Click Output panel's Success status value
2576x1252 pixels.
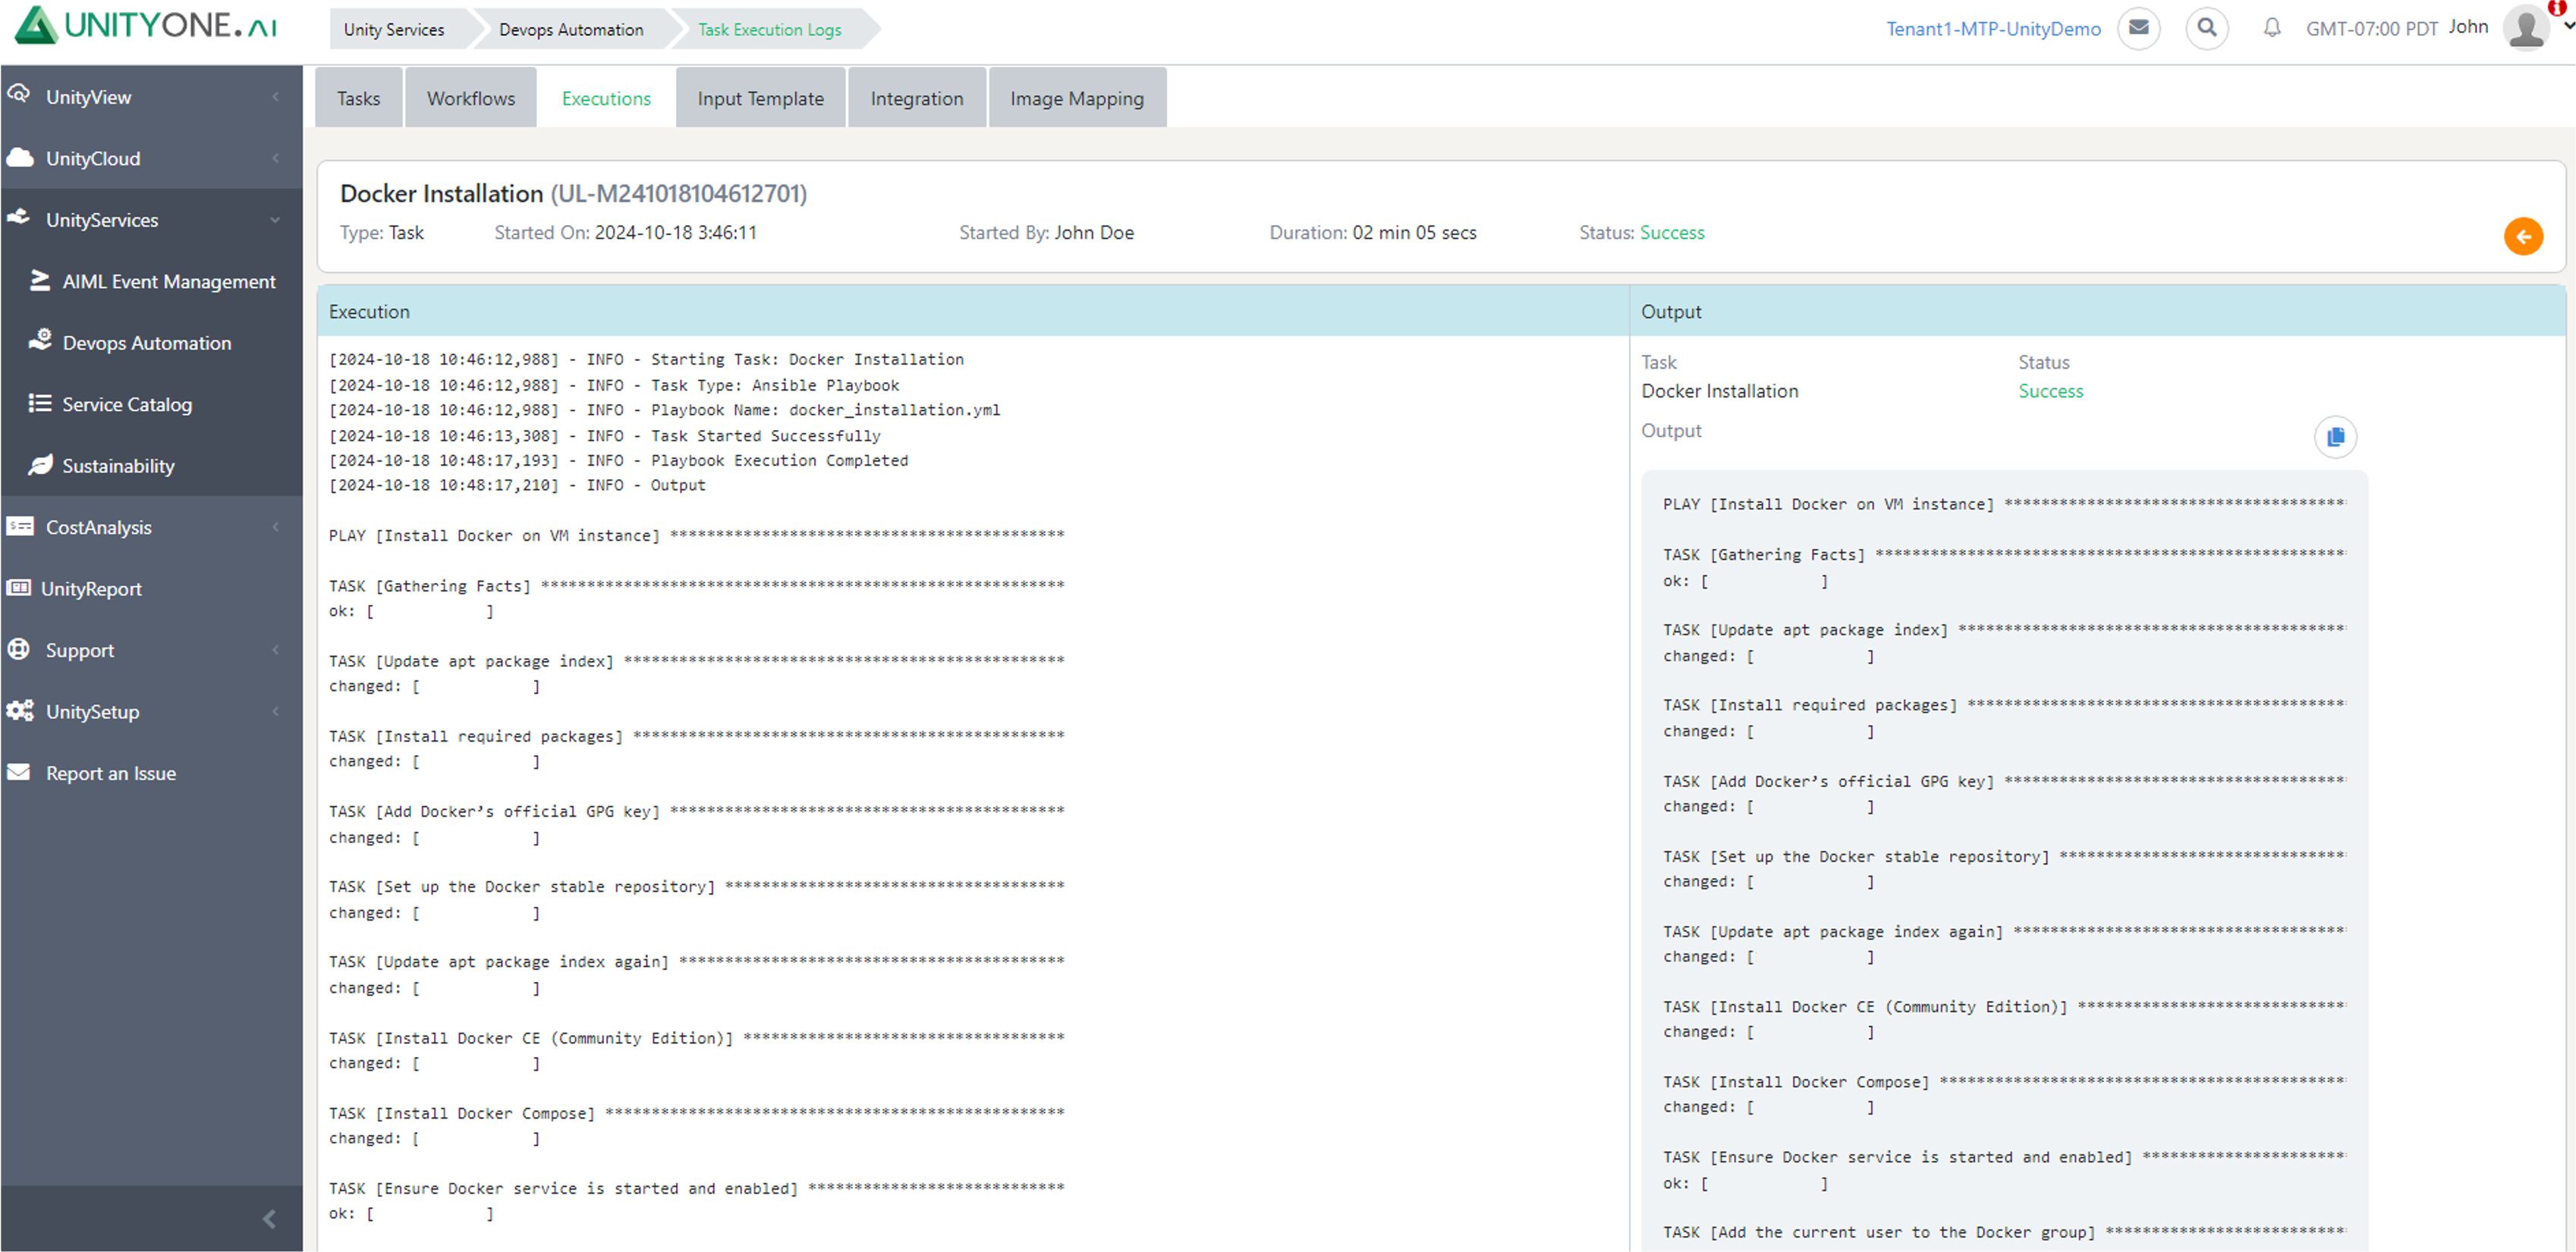click(2050, 391)
